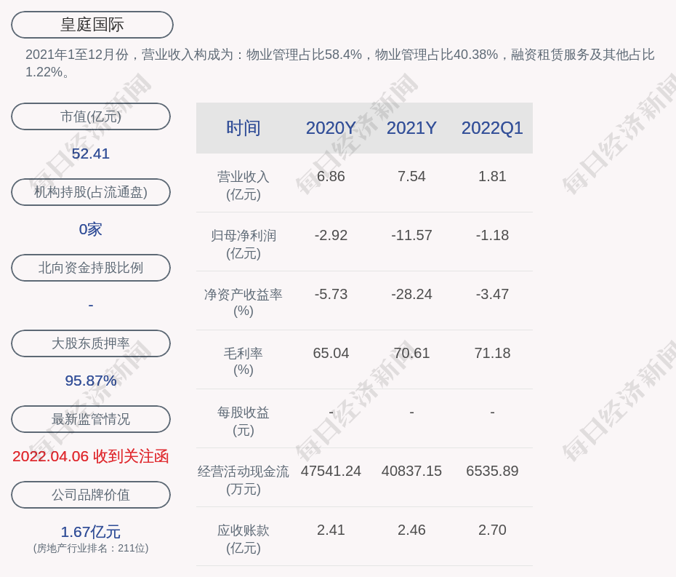Click the 2021年1至12月份 revenue composition paragraph
Screen dimensions: 676x577
click(x=339, y=63)
